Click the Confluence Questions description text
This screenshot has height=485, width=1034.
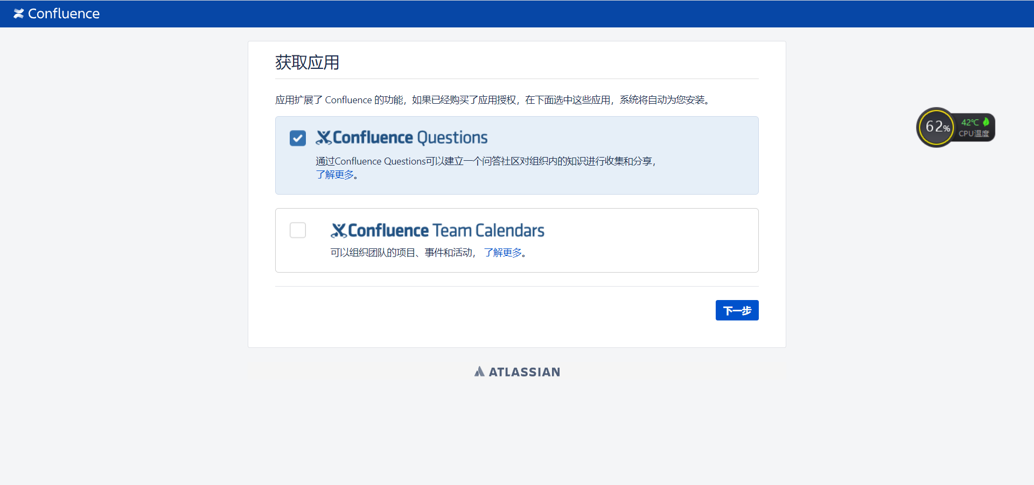[486, 161]
